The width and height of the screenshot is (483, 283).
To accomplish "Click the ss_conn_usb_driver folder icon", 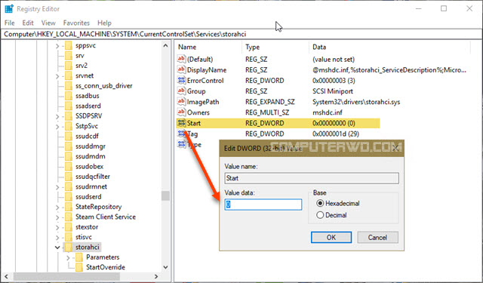I will [69, 86].
